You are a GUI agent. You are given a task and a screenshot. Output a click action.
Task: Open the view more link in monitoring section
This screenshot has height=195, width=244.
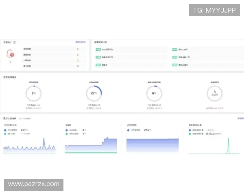point(240,119)
